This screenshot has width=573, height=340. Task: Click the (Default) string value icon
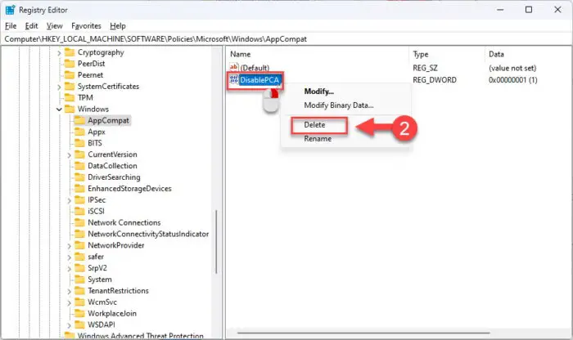click(234, 68)
